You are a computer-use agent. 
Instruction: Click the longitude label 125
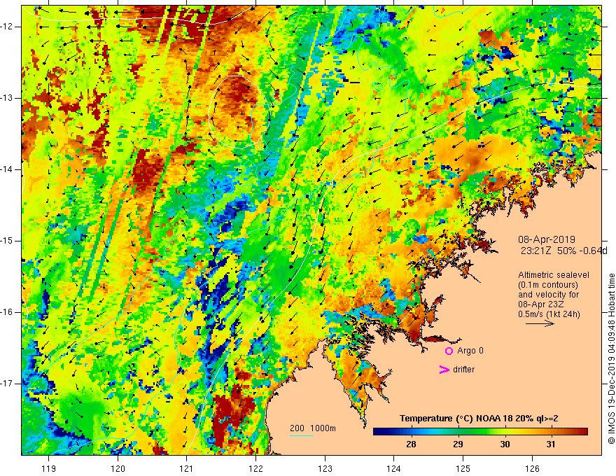tap(463, 468)
